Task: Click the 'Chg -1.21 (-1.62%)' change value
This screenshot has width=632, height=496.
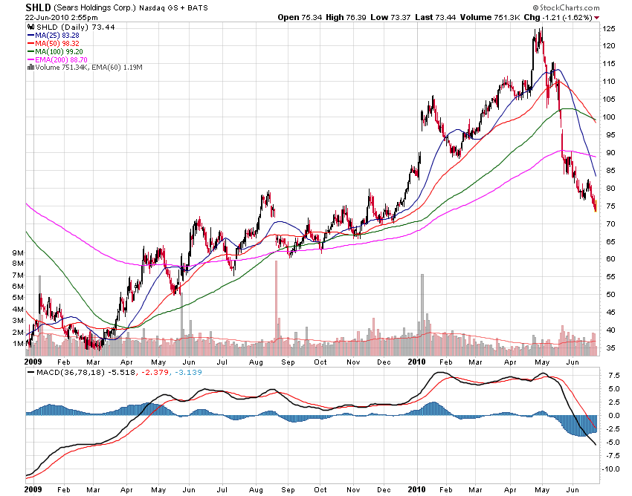Action: (x=558, y=17)
